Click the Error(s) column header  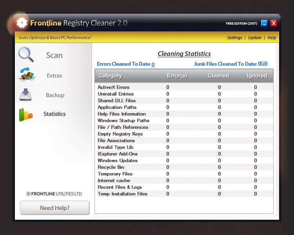[177, 76]
